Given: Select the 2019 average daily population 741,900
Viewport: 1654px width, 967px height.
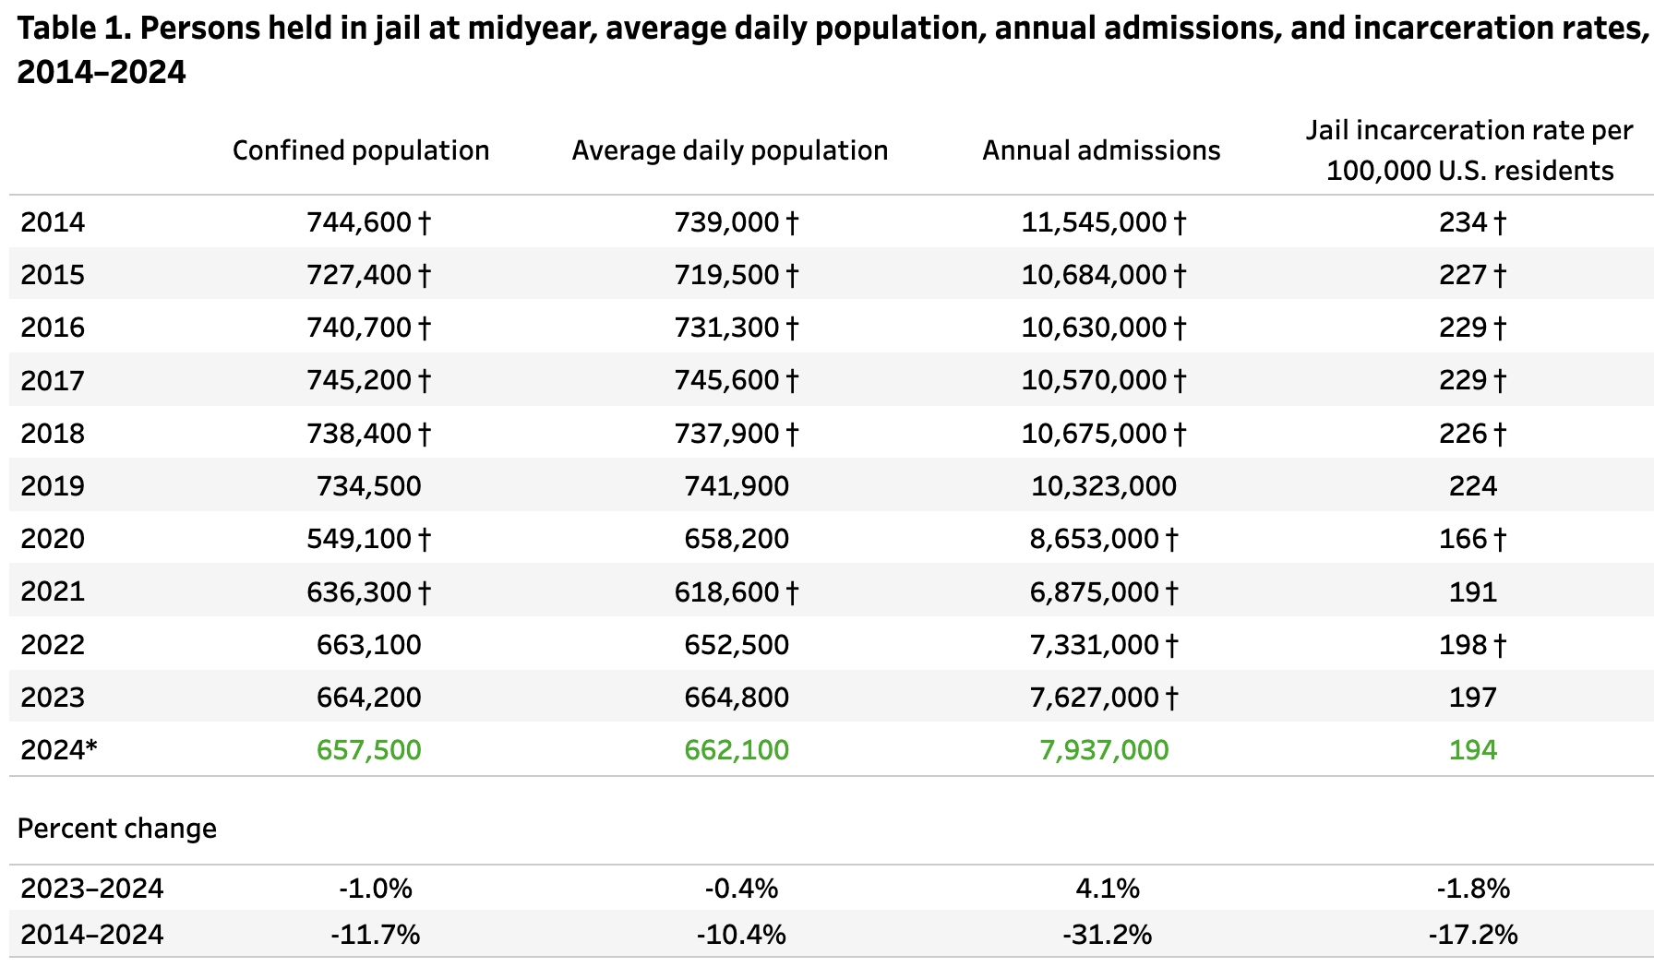Looking at the screenshot, I should 737,486.
